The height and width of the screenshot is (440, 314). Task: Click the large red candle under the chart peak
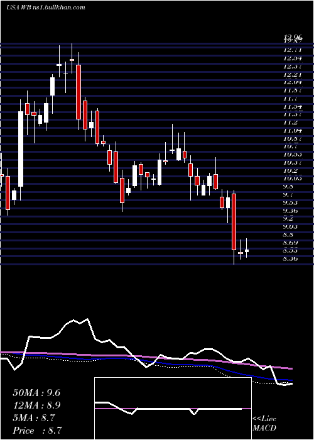pos(78,92)
